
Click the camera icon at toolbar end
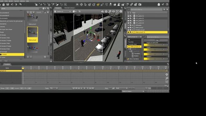pos(140,5)
